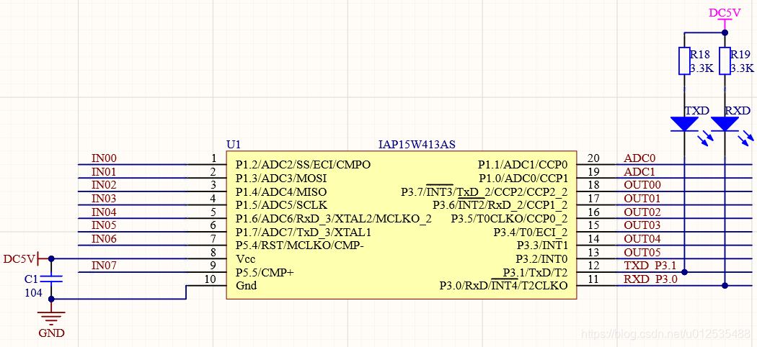Click pin name P3.3/INT1

543,245
